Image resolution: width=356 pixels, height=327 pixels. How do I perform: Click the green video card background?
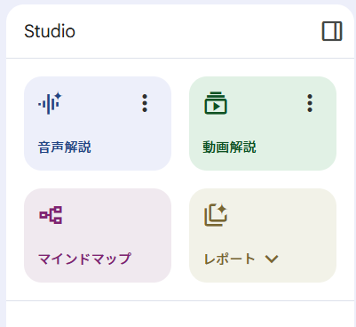(x=263, y=124)
